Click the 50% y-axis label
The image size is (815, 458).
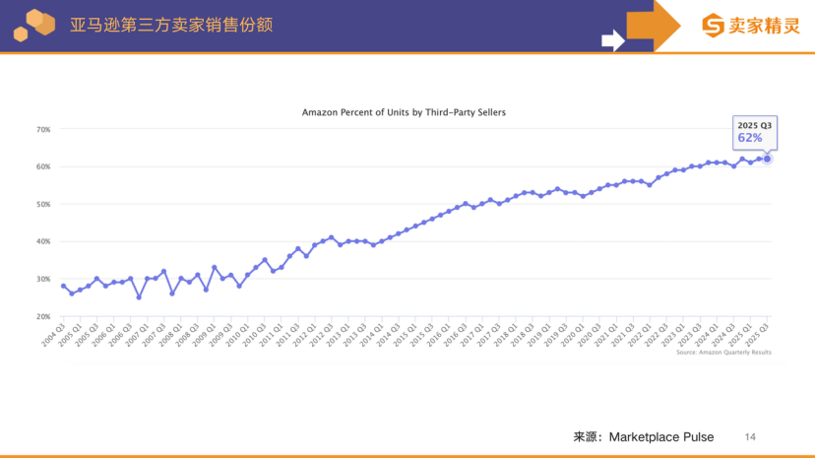click(43, 204)
